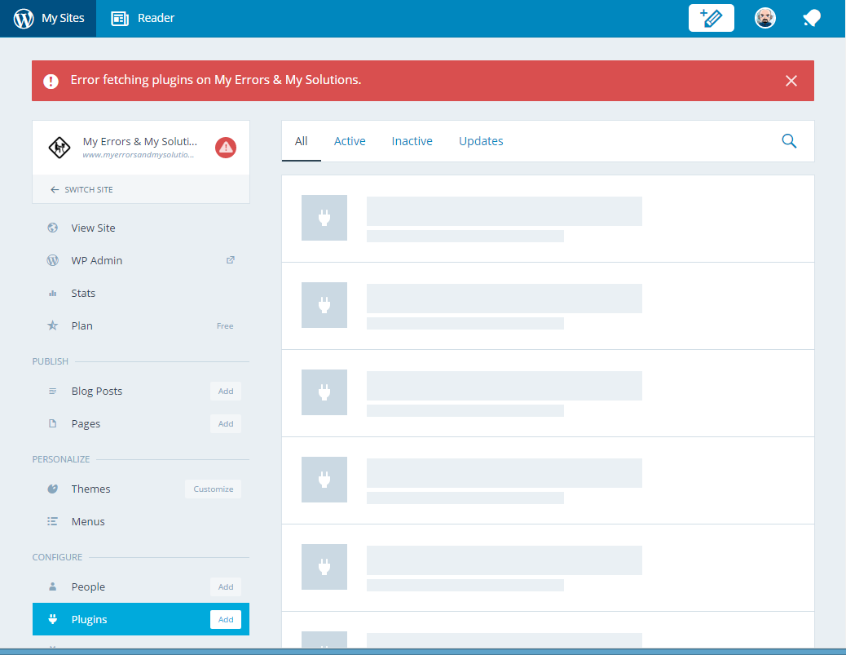Click the Free plan label
This screenshot has height=655, width=846.
tap(225, 326)
